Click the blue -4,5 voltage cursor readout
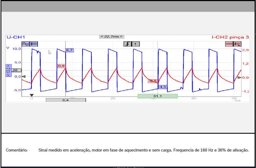 (162, 87)
